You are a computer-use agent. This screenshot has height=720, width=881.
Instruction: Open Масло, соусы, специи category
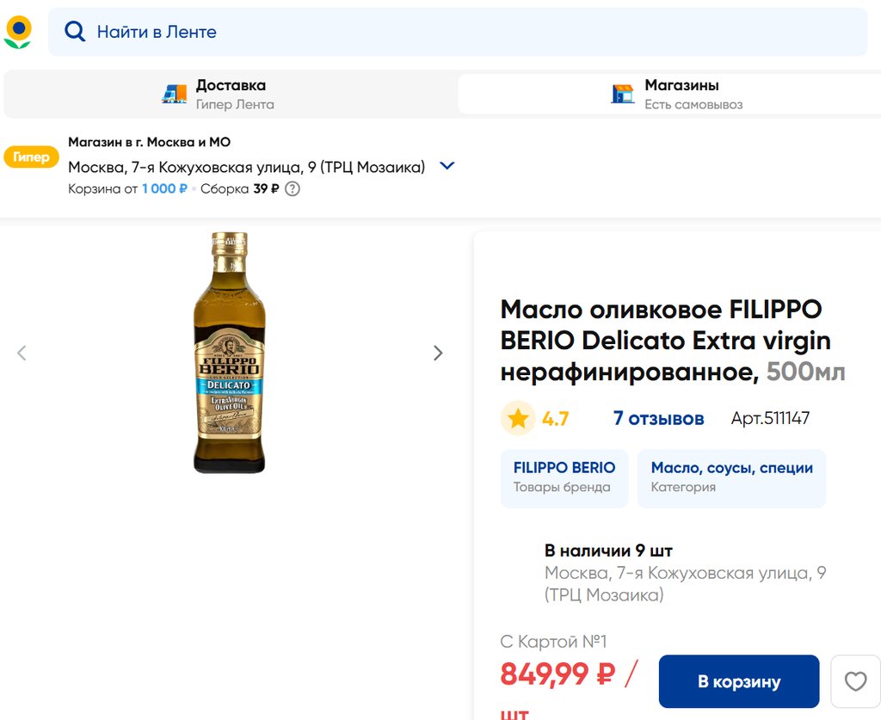(731, 477)
